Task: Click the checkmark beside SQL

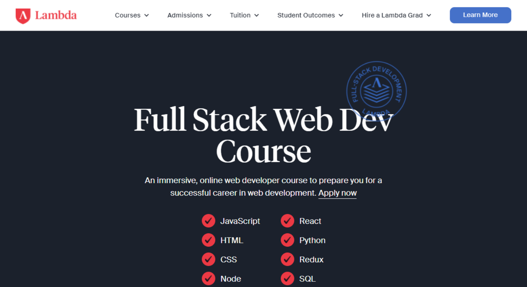Action: click(287, 278)
